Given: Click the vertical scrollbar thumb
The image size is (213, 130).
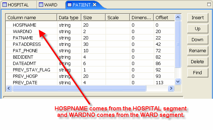Looking at the screenshot, I should click(x=178, y=44).
